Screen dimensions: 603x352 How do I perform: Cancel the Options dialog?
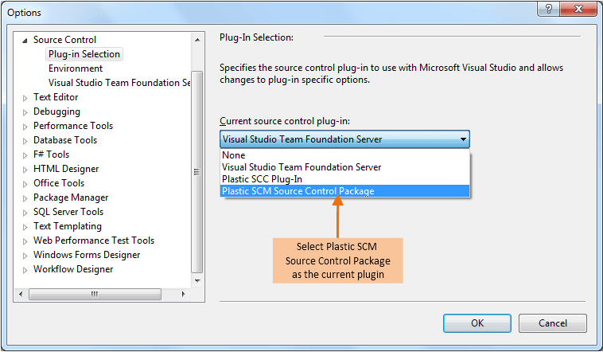tap(553, 323)
